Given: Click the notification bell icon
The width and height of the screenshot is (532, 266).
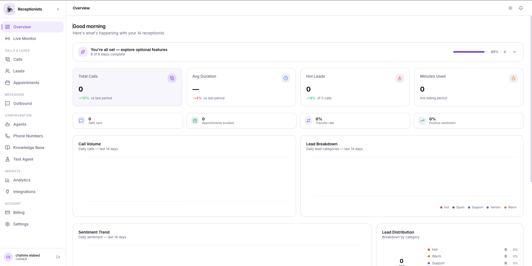Looking at the screenshot, I should pyautogui.click(x=521, y=8).
